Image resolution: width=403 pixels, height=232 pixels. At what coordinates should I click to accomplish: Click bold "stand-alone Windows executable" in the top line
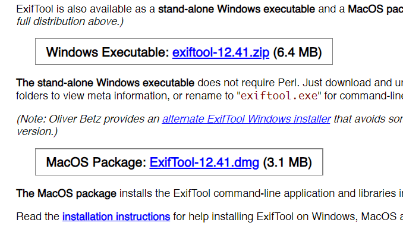pyautogui.click(x=237, y=9)
